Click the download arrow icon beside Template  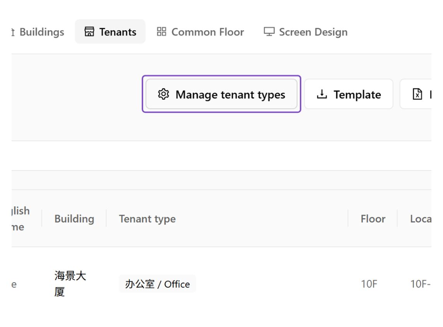[322, 94]
